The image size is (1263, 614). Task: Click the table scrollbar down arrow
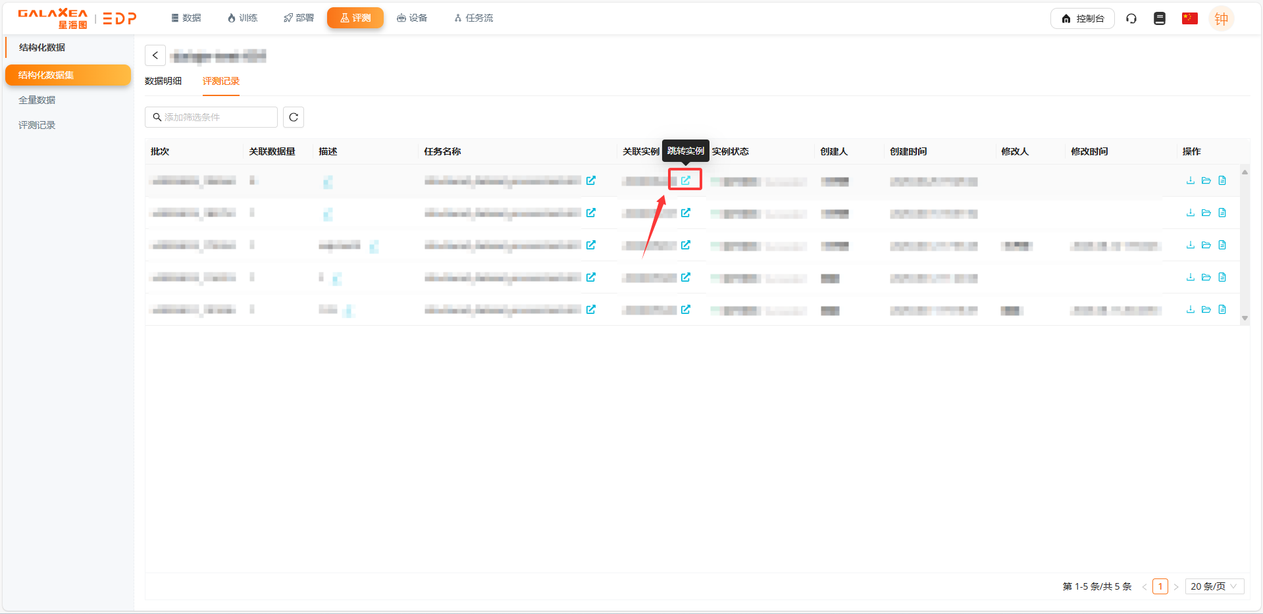tap(1245, 318)
